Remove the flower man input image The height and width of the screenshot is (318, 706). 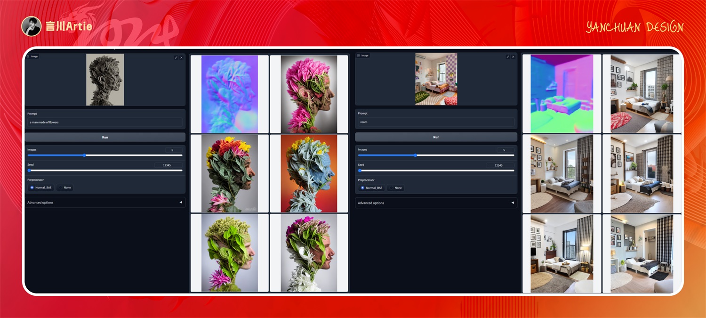[x=181, y=57]
